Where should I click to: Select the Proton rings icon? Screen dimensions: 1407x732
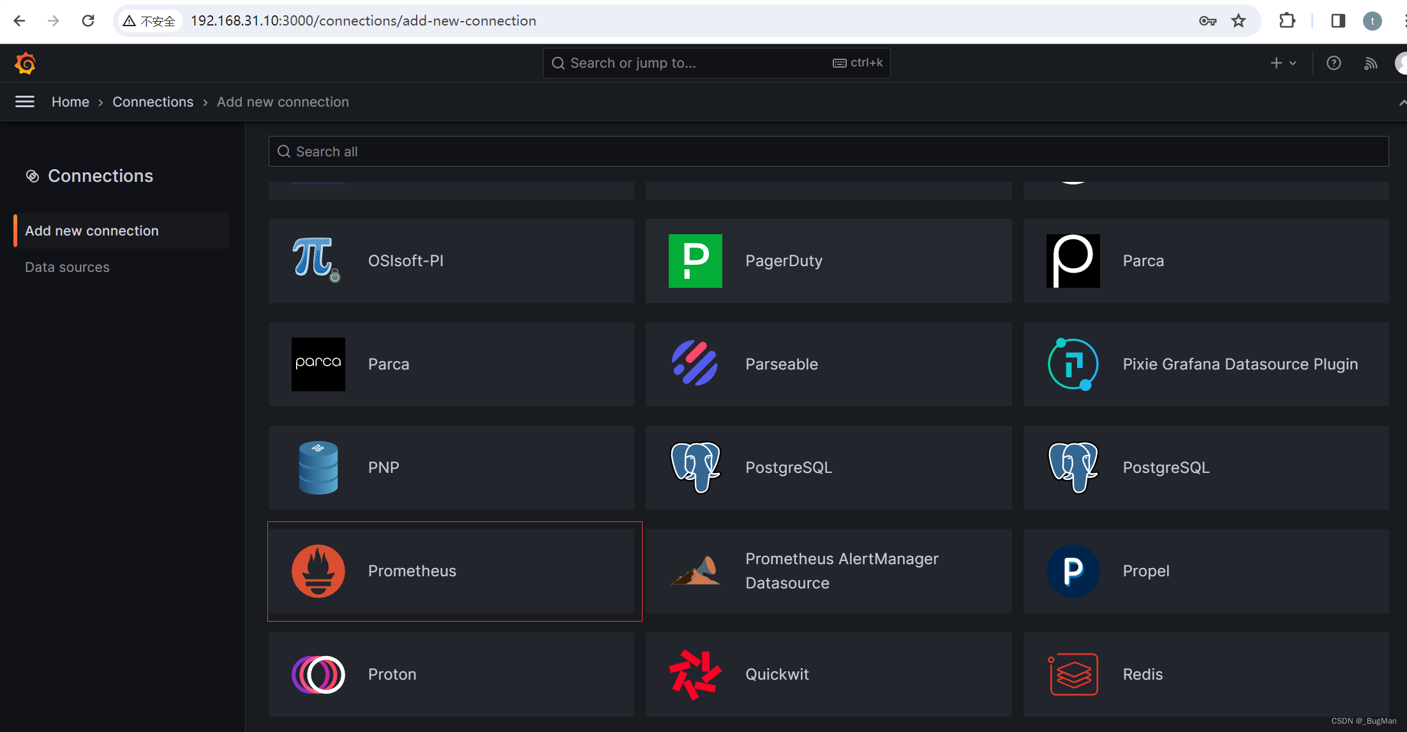[x=318, y=675]
